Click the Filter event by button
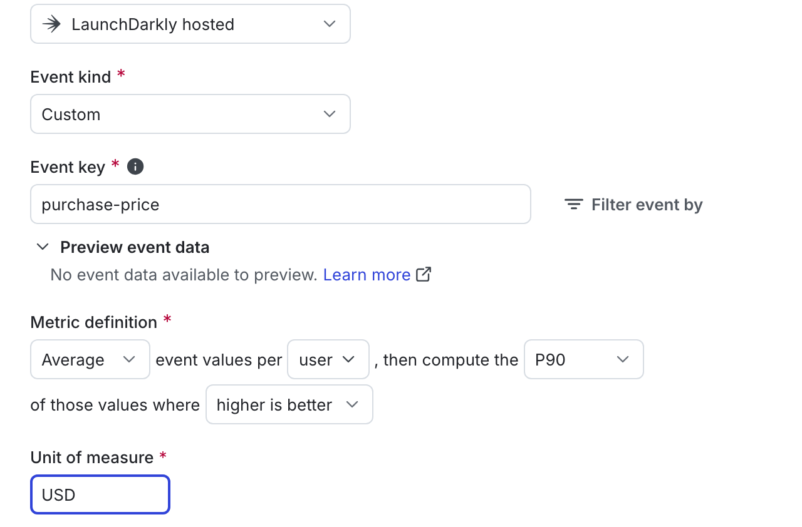802x527 pixels. 633,205
